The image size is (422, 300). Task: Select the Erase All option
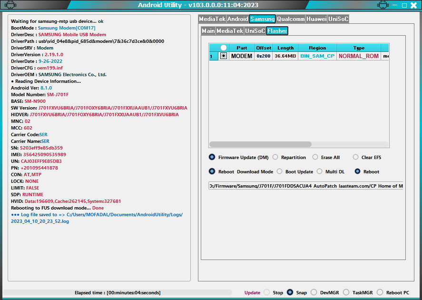click(315, 157)
